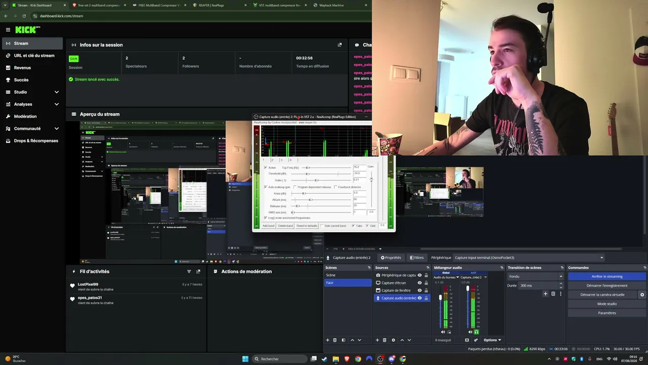This screenshot has width=648, height=365.
Task: Remove the selected scene in OBS
Action: [335, 340]
